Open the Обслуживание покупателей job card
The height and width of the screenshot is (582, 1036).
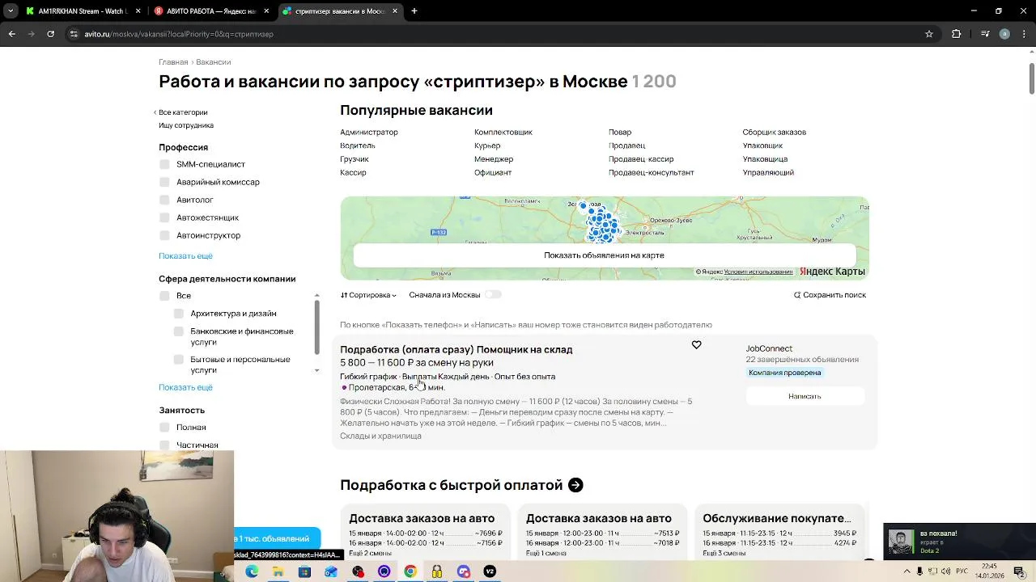[x=779, y=531]
